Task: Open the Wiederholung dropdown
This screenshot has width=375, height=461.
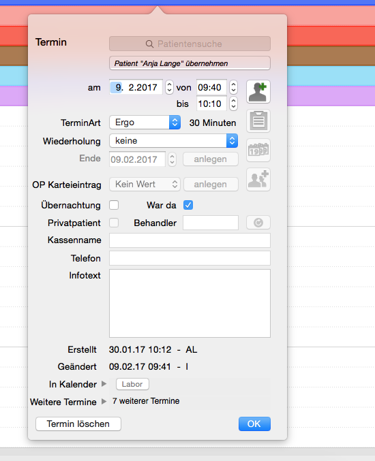Action: pyautogui.click(x=173, y=141)
